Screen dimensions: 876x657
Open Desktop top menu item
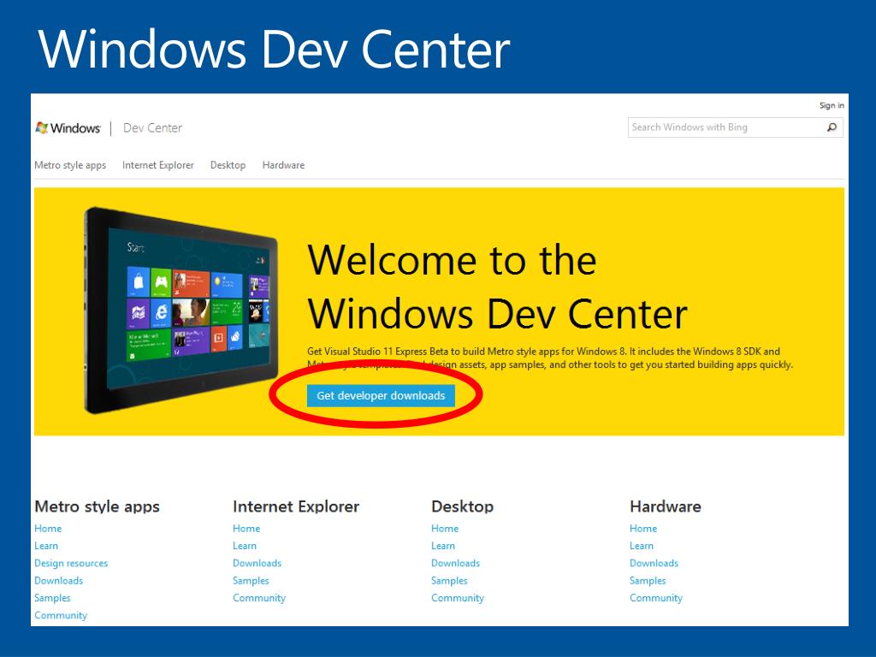[x=228, y=165]
